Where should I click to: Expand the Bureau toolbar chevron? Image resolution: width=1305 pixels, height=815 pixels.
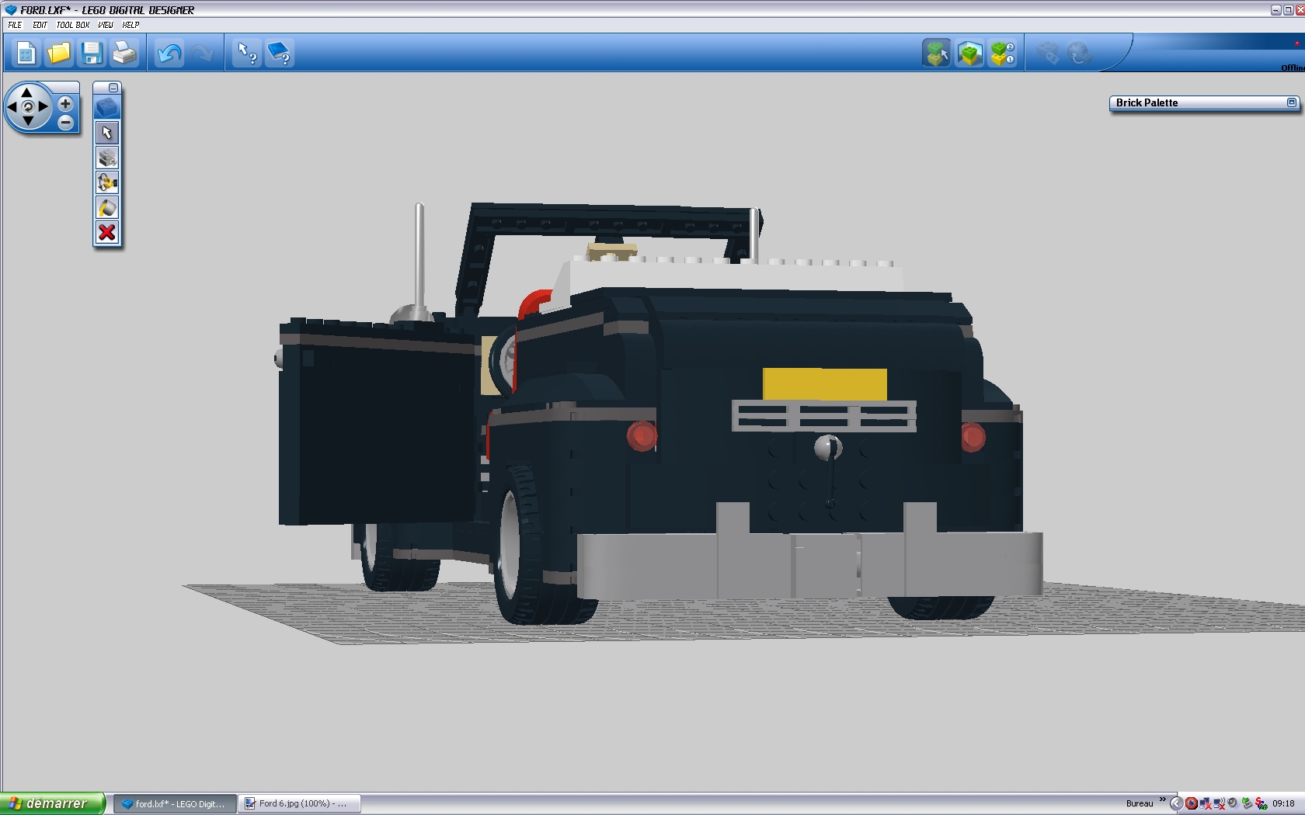pos(1163,799)
